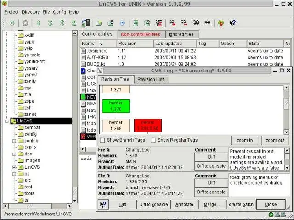Expand the contrib folder
Image resolution: width=294 pixels, height=220 pixels.
(14, 141)
